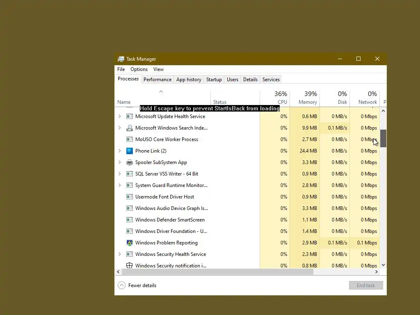420x315 pixels.
Task: Select the Windows Defender SmartScreen name
Action: (x=170, y=220)
